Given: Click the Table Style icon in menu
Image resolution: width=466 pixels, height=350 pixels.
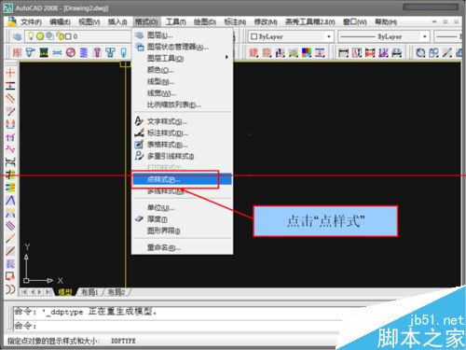Looking at the screenshot, I should click(139, 145).
